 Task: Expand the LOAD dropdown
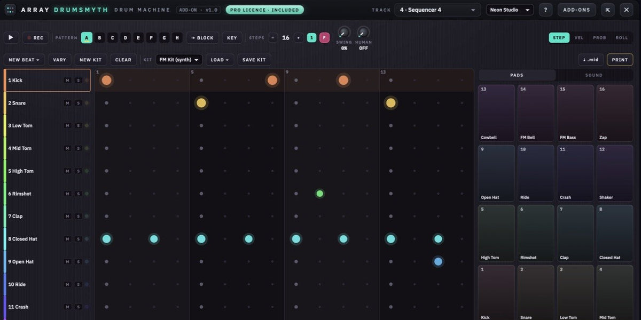(220, 60)
